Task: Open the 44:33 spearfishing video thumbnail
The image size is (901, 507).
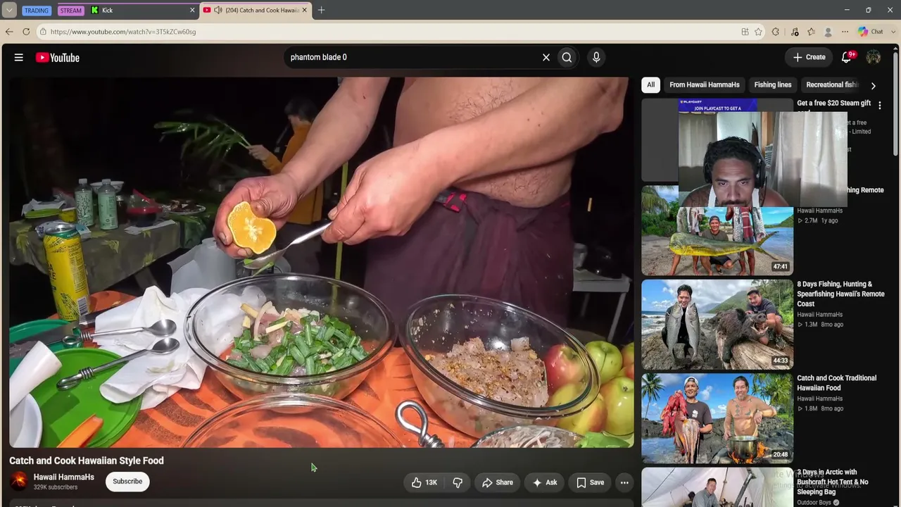Action: pos(717,325)
